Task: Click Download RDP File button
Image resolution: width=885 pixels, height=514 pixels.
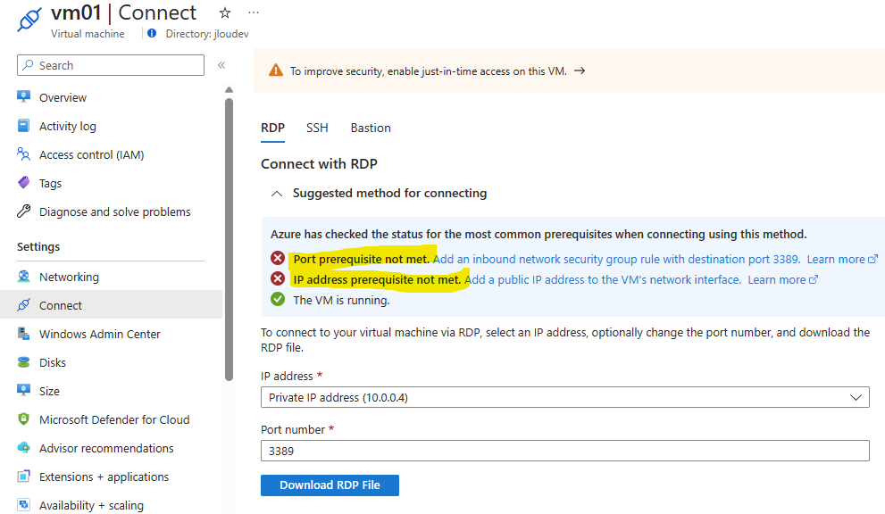Action: pyautogui.click(x=330, y=485)
